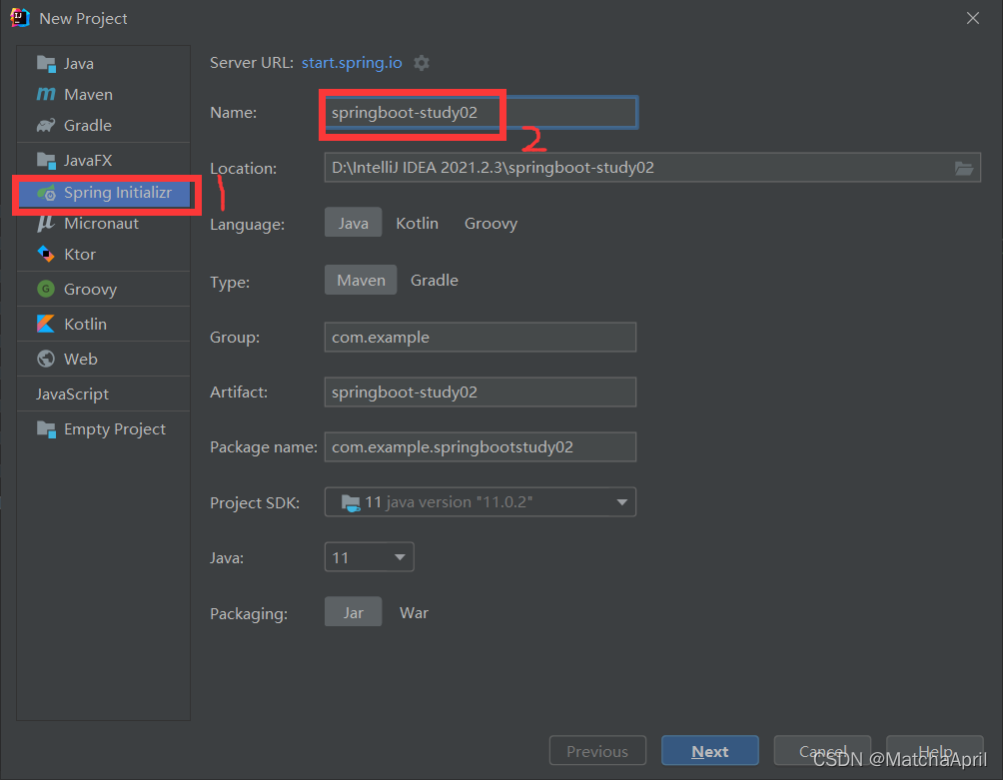Click the Ktor diamond icon
The width and height of the screenshot is (1003, 780).
coord(46,254)
